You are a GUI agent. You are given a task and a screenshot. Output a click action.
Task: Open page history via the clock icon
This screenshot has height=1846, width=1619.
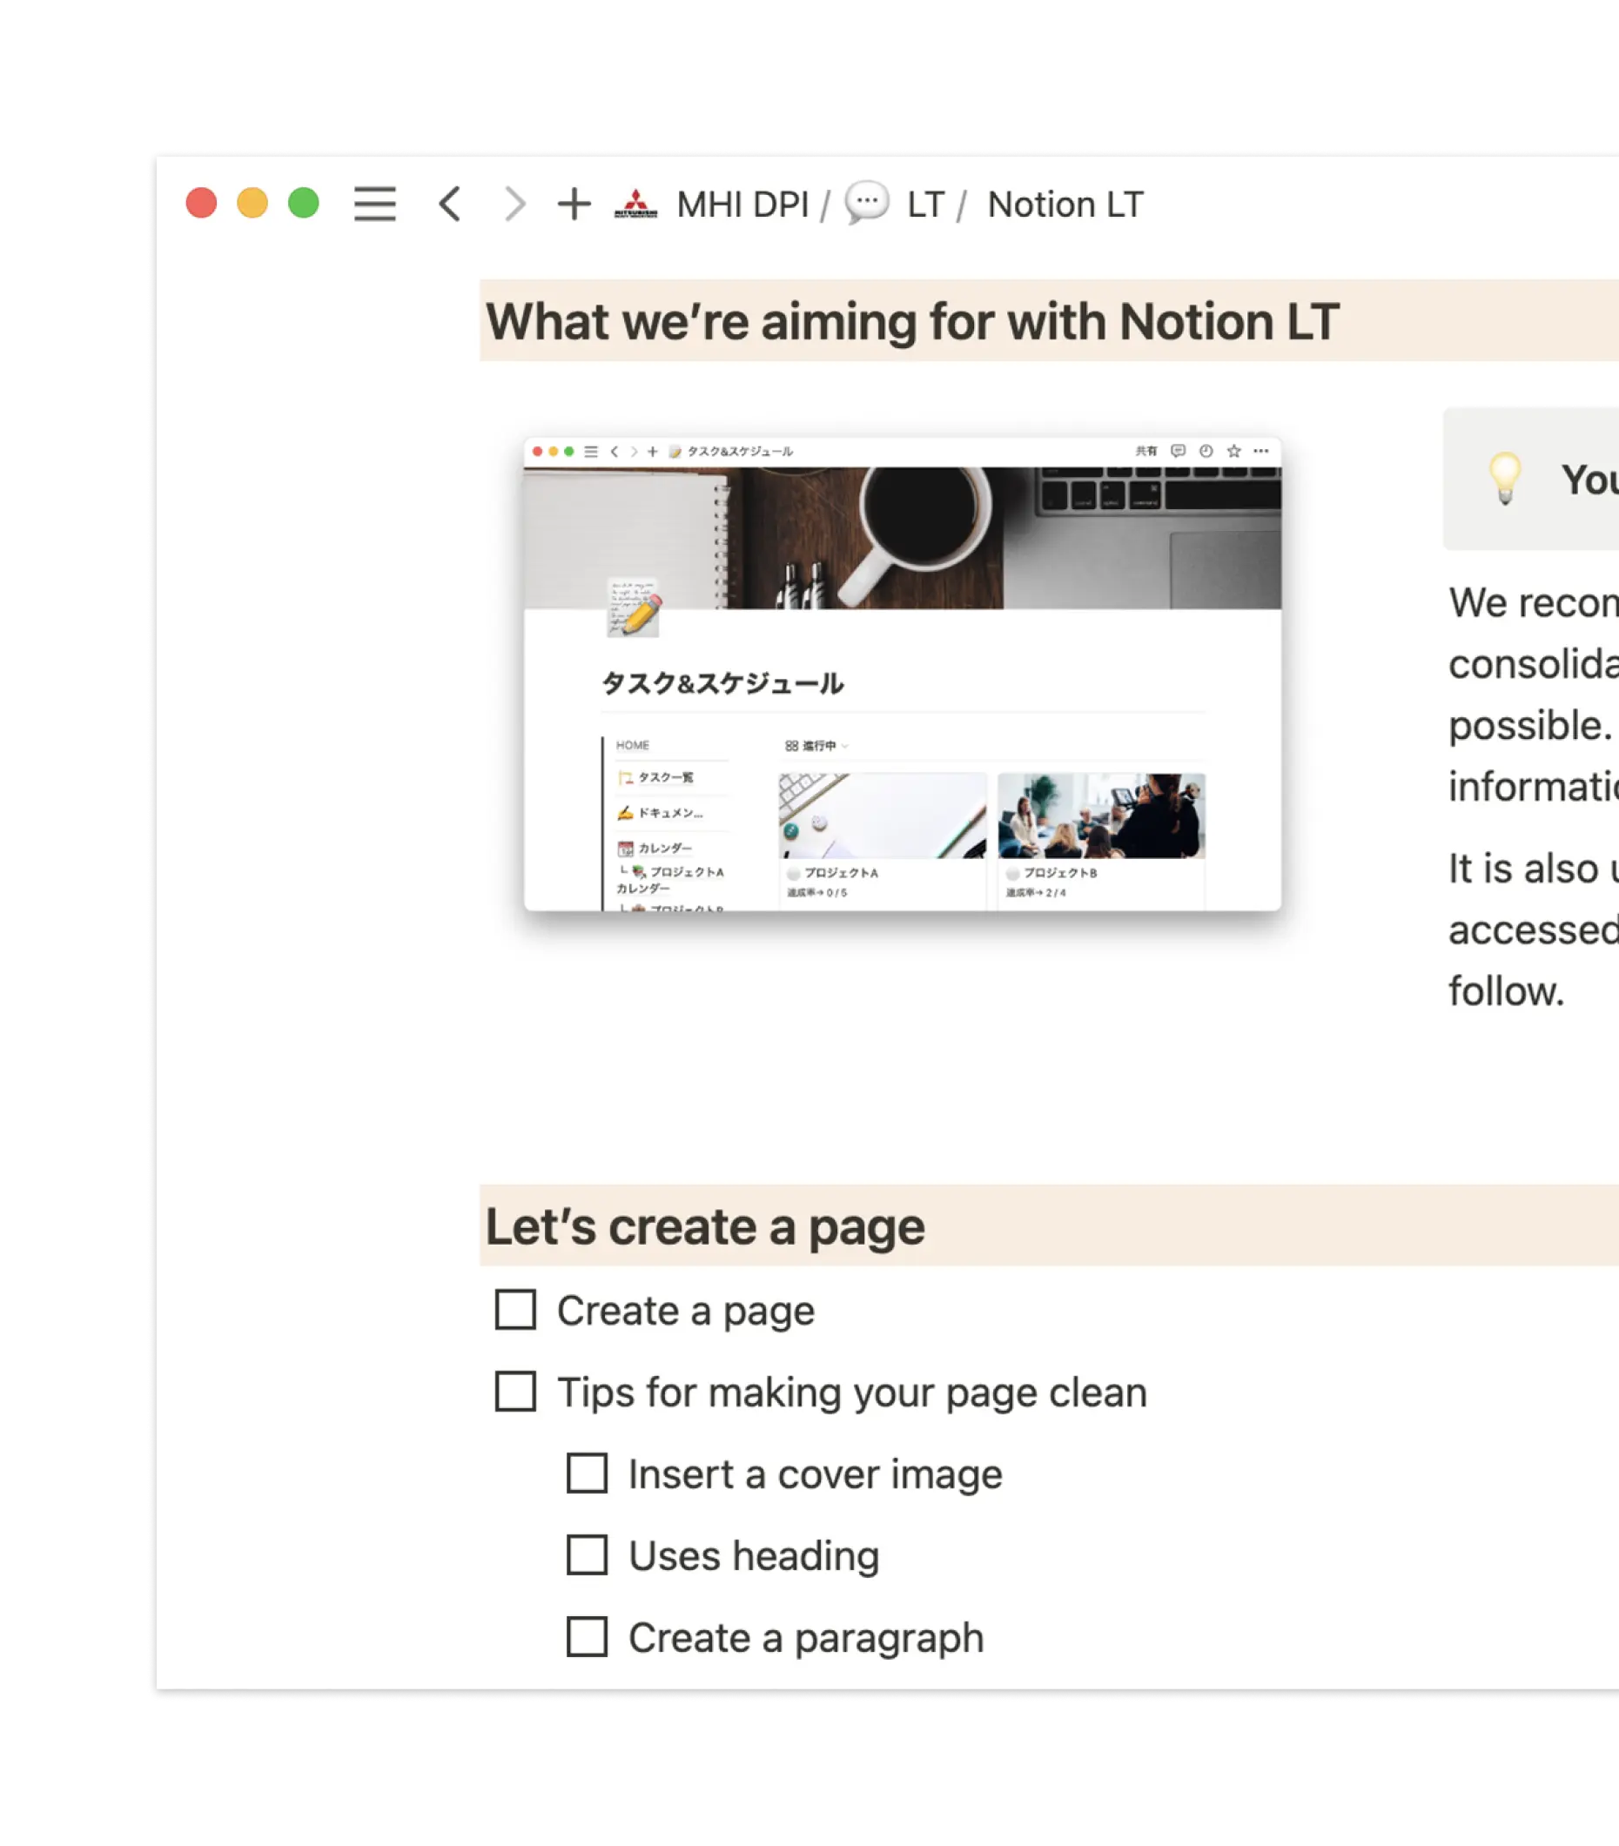(1206, 450)
